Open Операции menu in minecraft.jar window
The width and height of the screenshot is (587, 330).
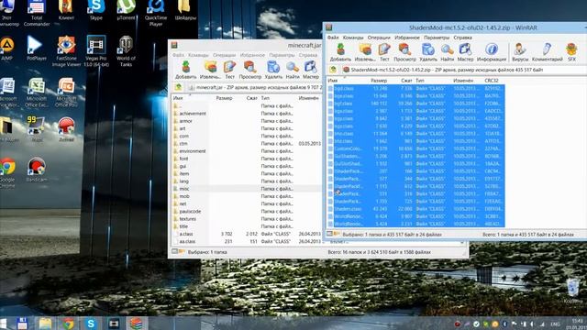coord(224,55)
